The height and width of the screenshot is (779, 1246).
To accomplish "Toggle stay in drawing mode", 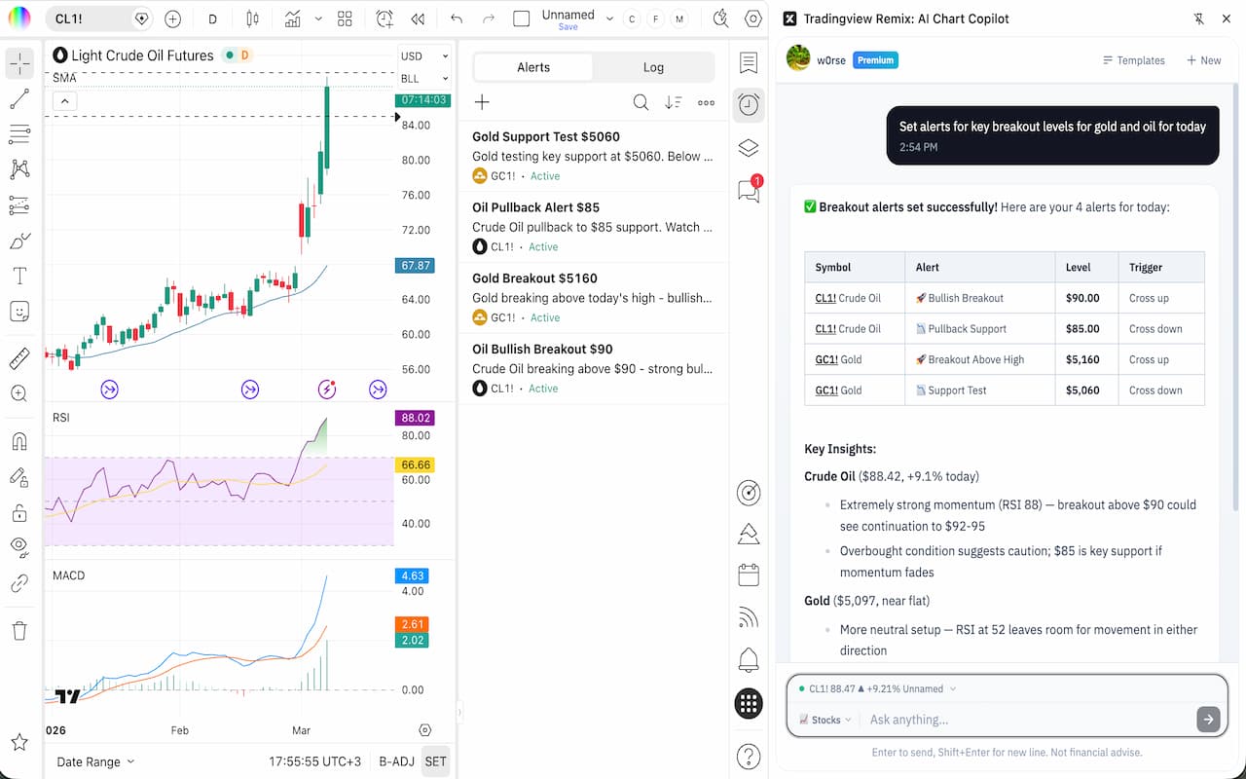I will tap(19, 477).
